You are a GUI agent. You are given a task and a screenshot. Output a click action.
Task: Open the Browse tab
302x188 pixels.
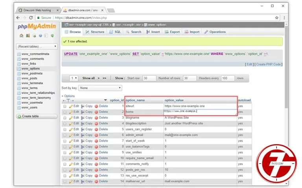coord(73,32)
